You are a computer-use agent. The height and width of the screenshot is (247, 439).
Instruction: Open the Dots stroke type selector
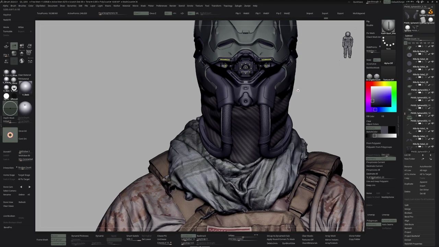tap(388, 43)
